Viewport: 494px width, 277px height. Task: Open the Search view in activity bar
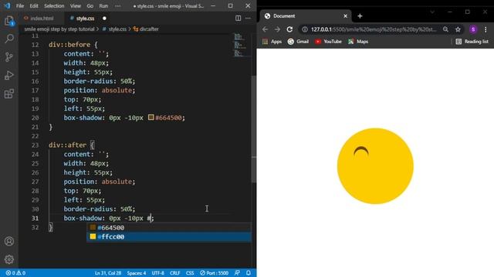tap(9, 38)
